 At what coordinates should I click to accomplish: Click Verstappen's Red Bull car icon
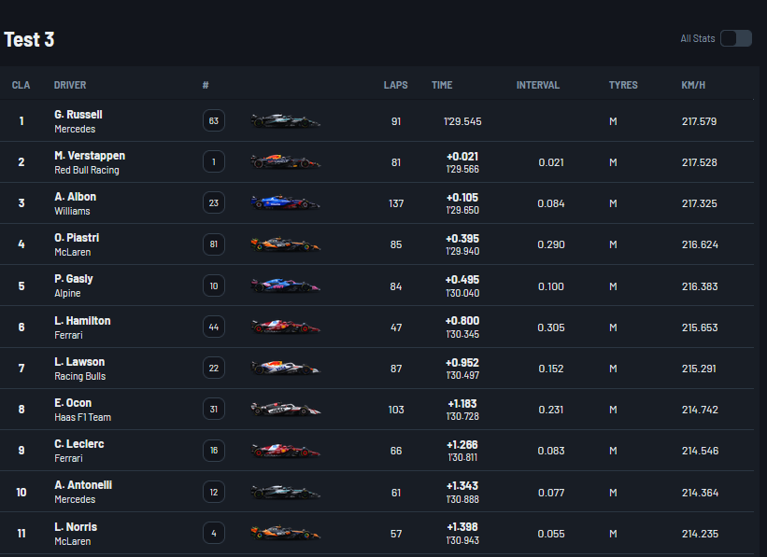tap(285, 162)
